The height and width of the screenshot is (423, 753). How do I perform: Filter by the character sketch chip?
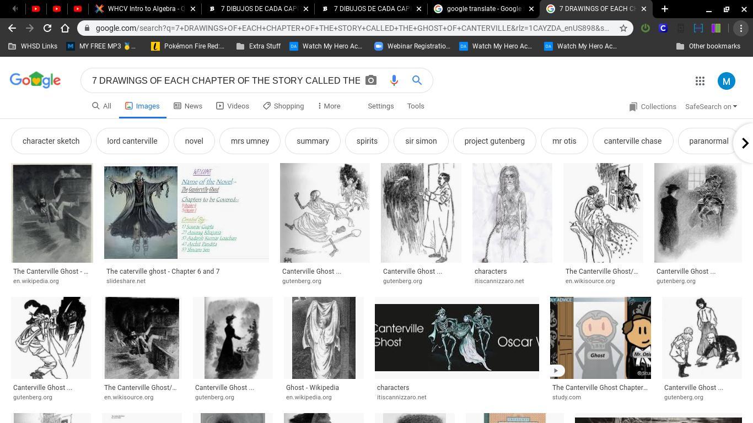tap(51, 141)
